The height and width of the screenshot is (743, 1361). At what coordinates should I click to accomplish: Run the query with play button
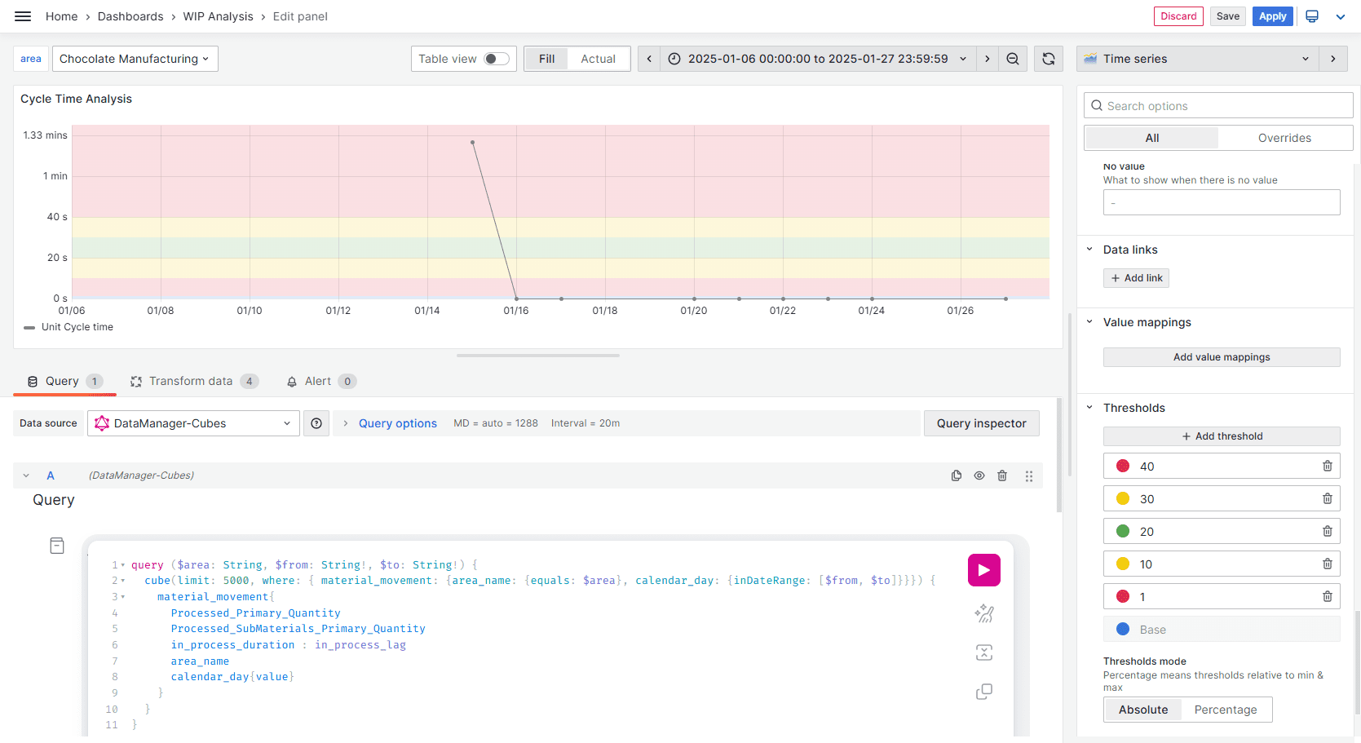click(x=983, y=570)
